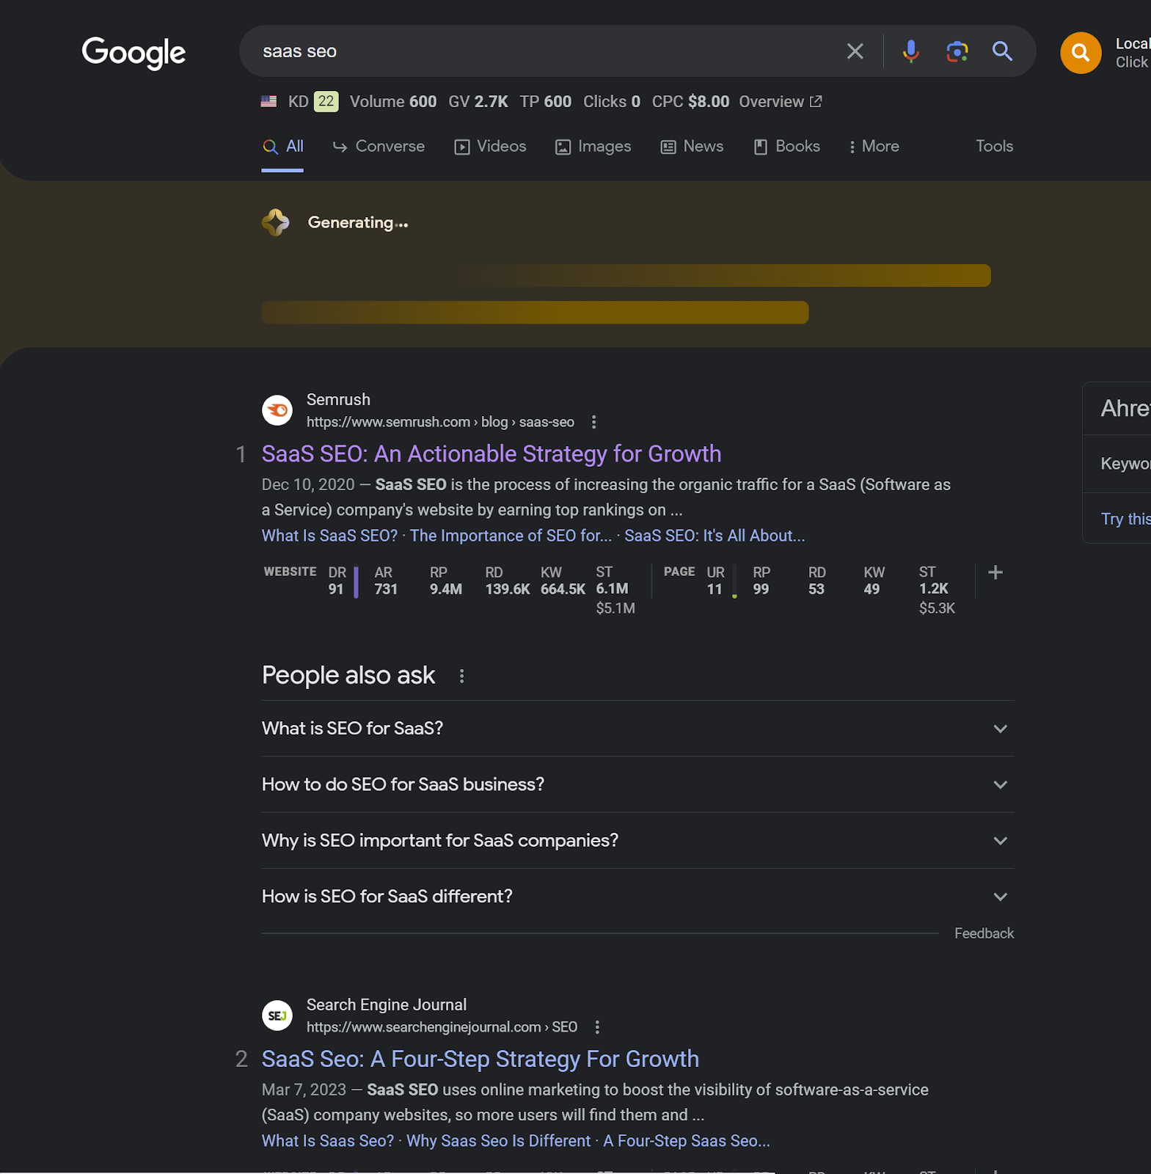Click the Search Engine Journal favicon
The width and height of the screenshot is (1151, 1174).
pyautogui.click(x=277, y=1016)
